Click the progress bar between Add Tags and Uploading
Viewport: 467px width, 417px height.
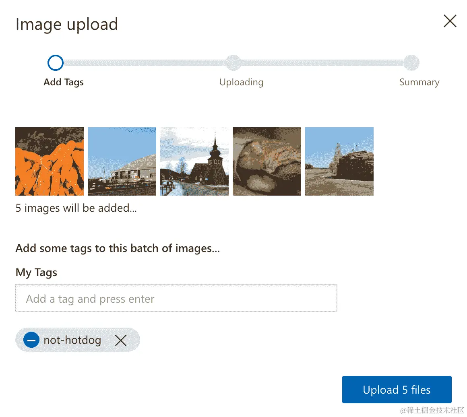145,63
